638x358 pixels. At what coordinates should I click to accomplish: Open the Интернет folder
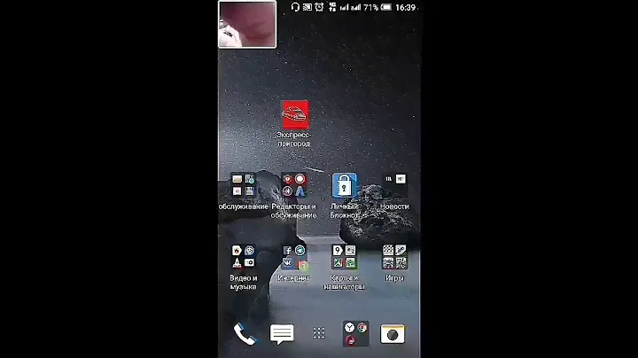pos(294,258)
